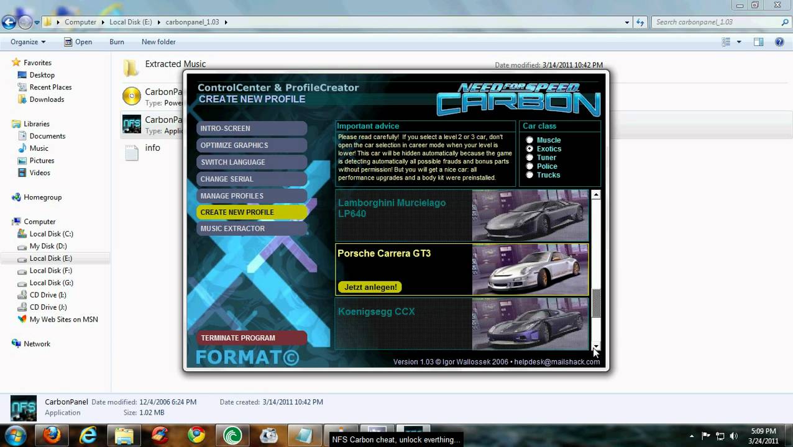Open Windows Explorer from the taskbar
793x447 pixels.
(x=124, y=436)
